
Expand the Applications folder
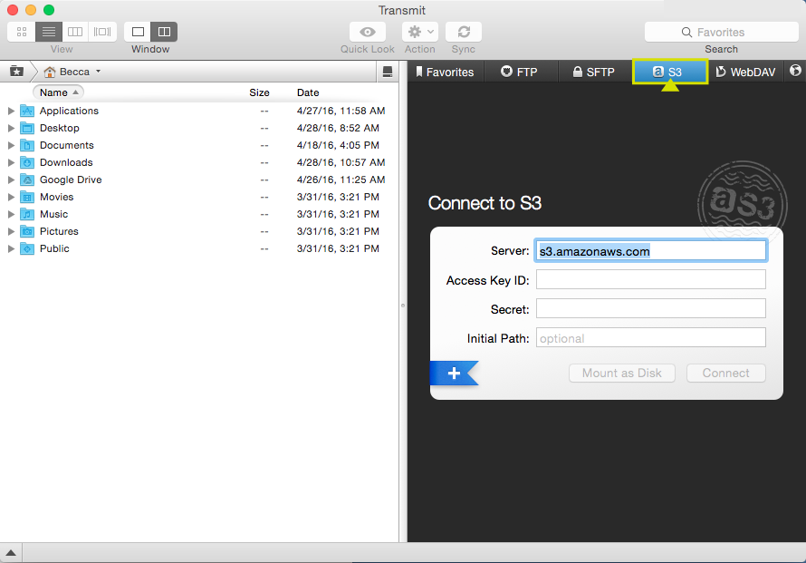[x=11, y=111]
